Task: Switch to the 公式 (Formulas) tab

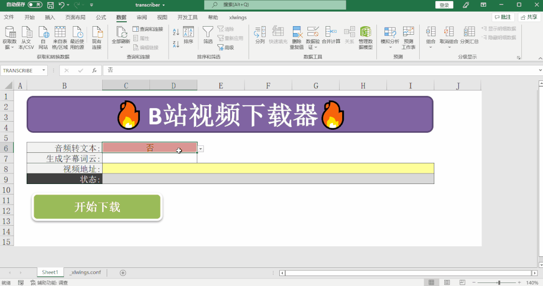Action: click(x=101, y=17)
